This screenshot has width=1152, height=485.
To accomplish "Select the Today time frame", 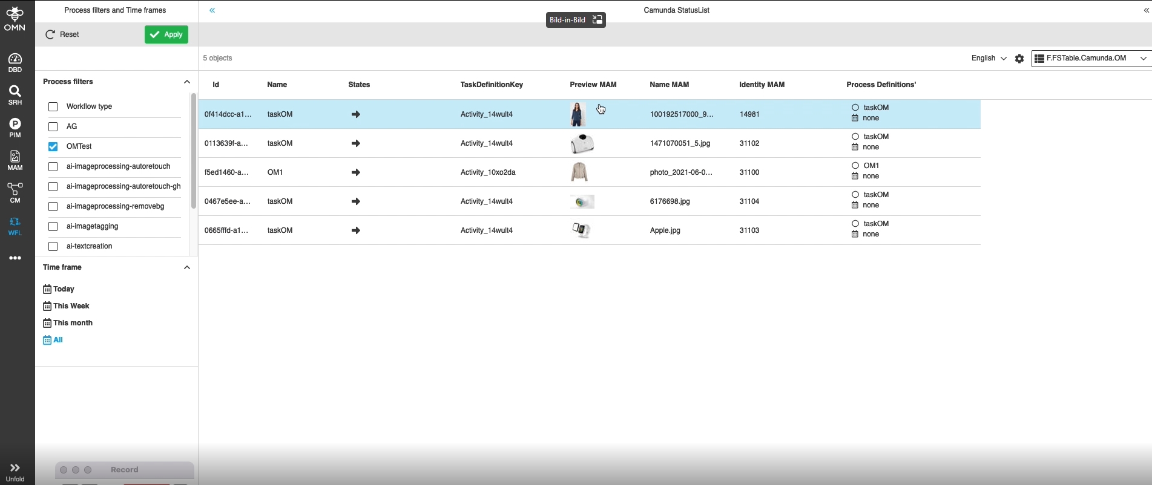I will [59, 290].
